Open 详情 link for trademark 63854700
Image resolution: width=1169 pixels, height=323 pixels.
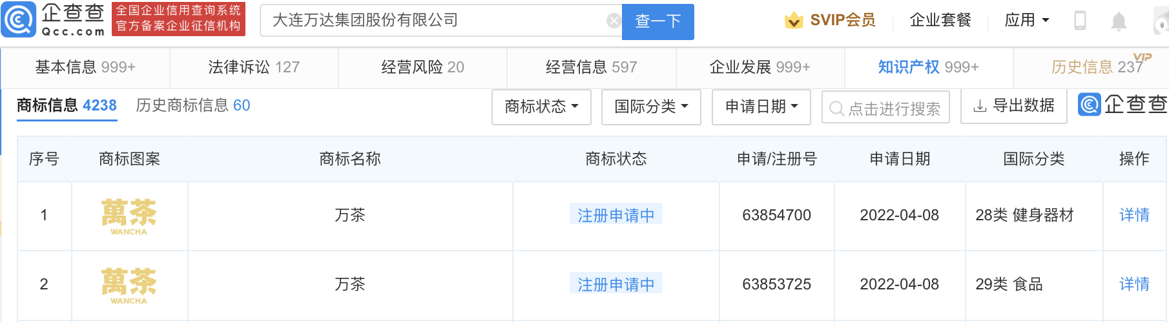(x=1134, y=215)
